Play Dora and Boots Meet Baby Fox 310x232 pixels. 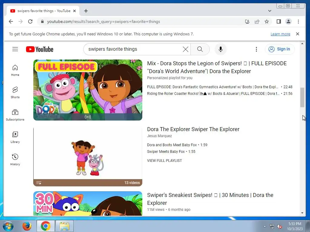(x=177, y=145)
